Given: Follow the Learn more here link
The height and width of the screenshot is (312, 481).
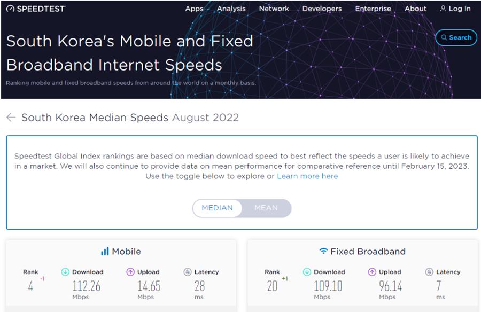Looking at the screenshot, I should point(307,176).
